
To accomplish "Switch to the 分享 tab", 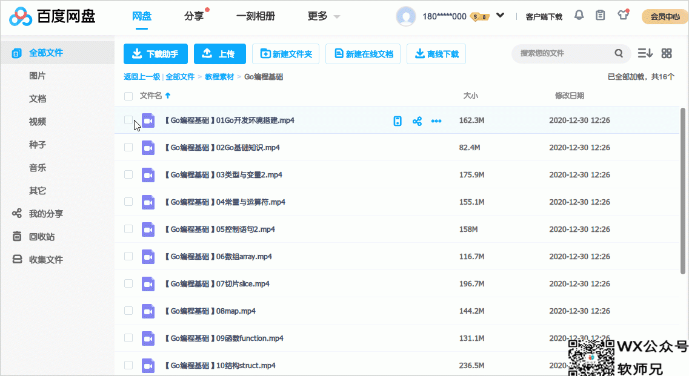I will [194, 16].
